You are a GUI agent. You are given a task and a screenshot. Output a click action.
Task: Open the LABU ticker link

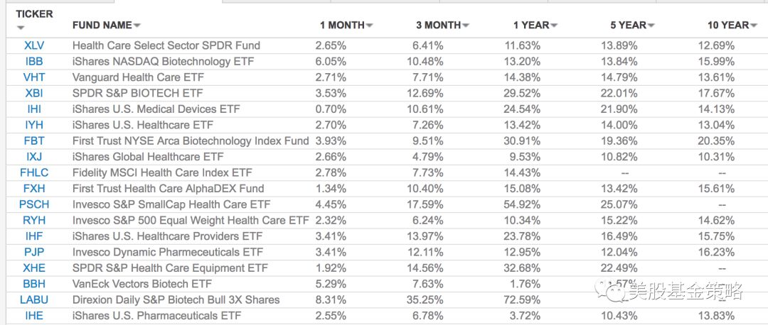tap(34, 299)
